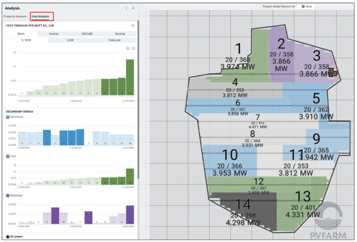Image resolution: width=357 pixels, height=242 pixels.
Task: Click the Save icon in top bar
Action: click(303, 6)
